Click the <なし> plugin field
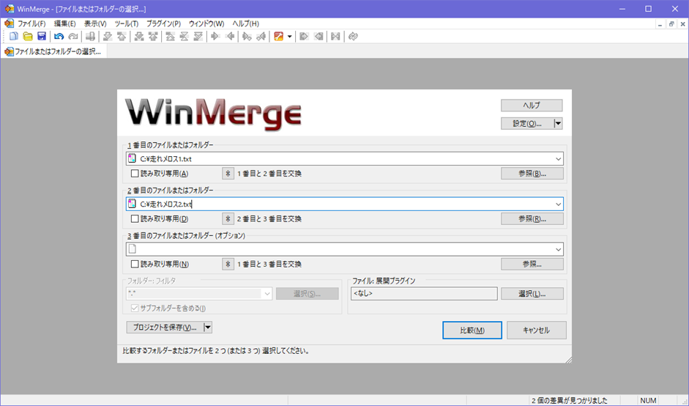Screen dimensions: 689x406 click(x=424, y=293)
